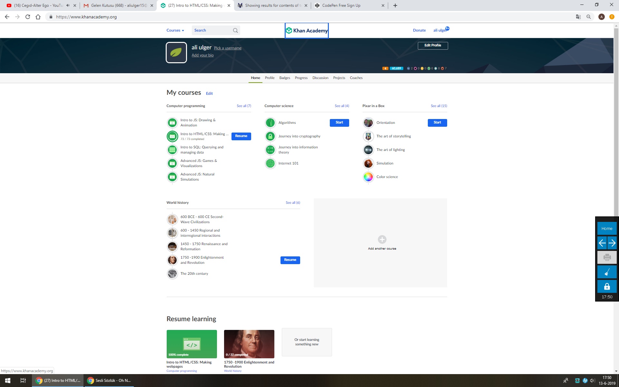Click the side panel lock icon
The image size is (619, 387).
point(607,286)
